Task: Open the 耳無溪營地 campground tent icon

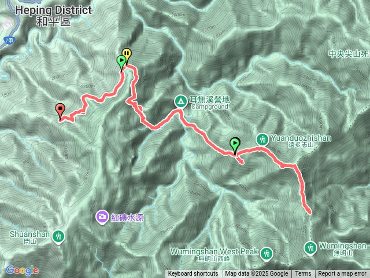Action: pos(181,101)
